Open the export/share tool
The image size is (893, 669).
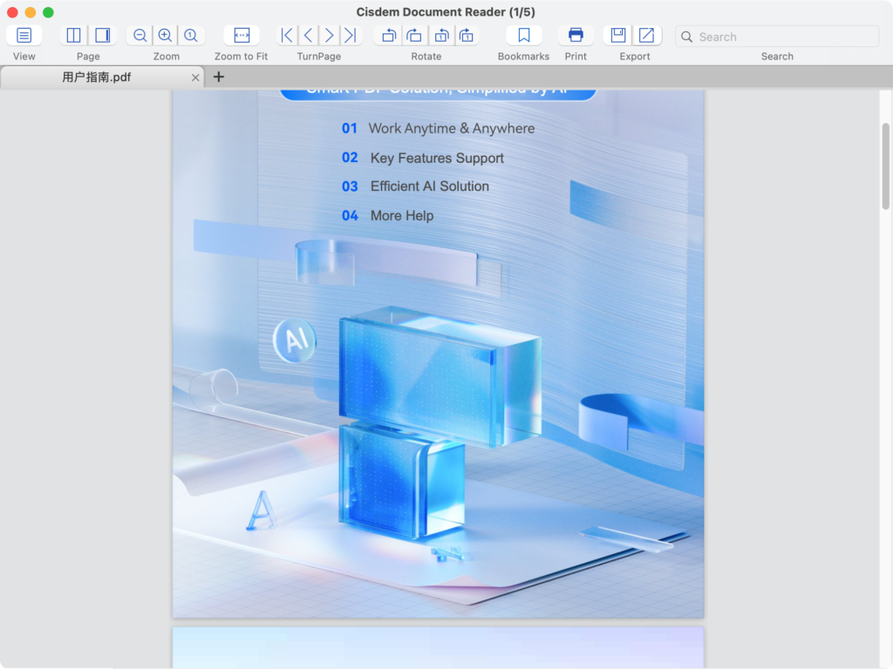644,35
